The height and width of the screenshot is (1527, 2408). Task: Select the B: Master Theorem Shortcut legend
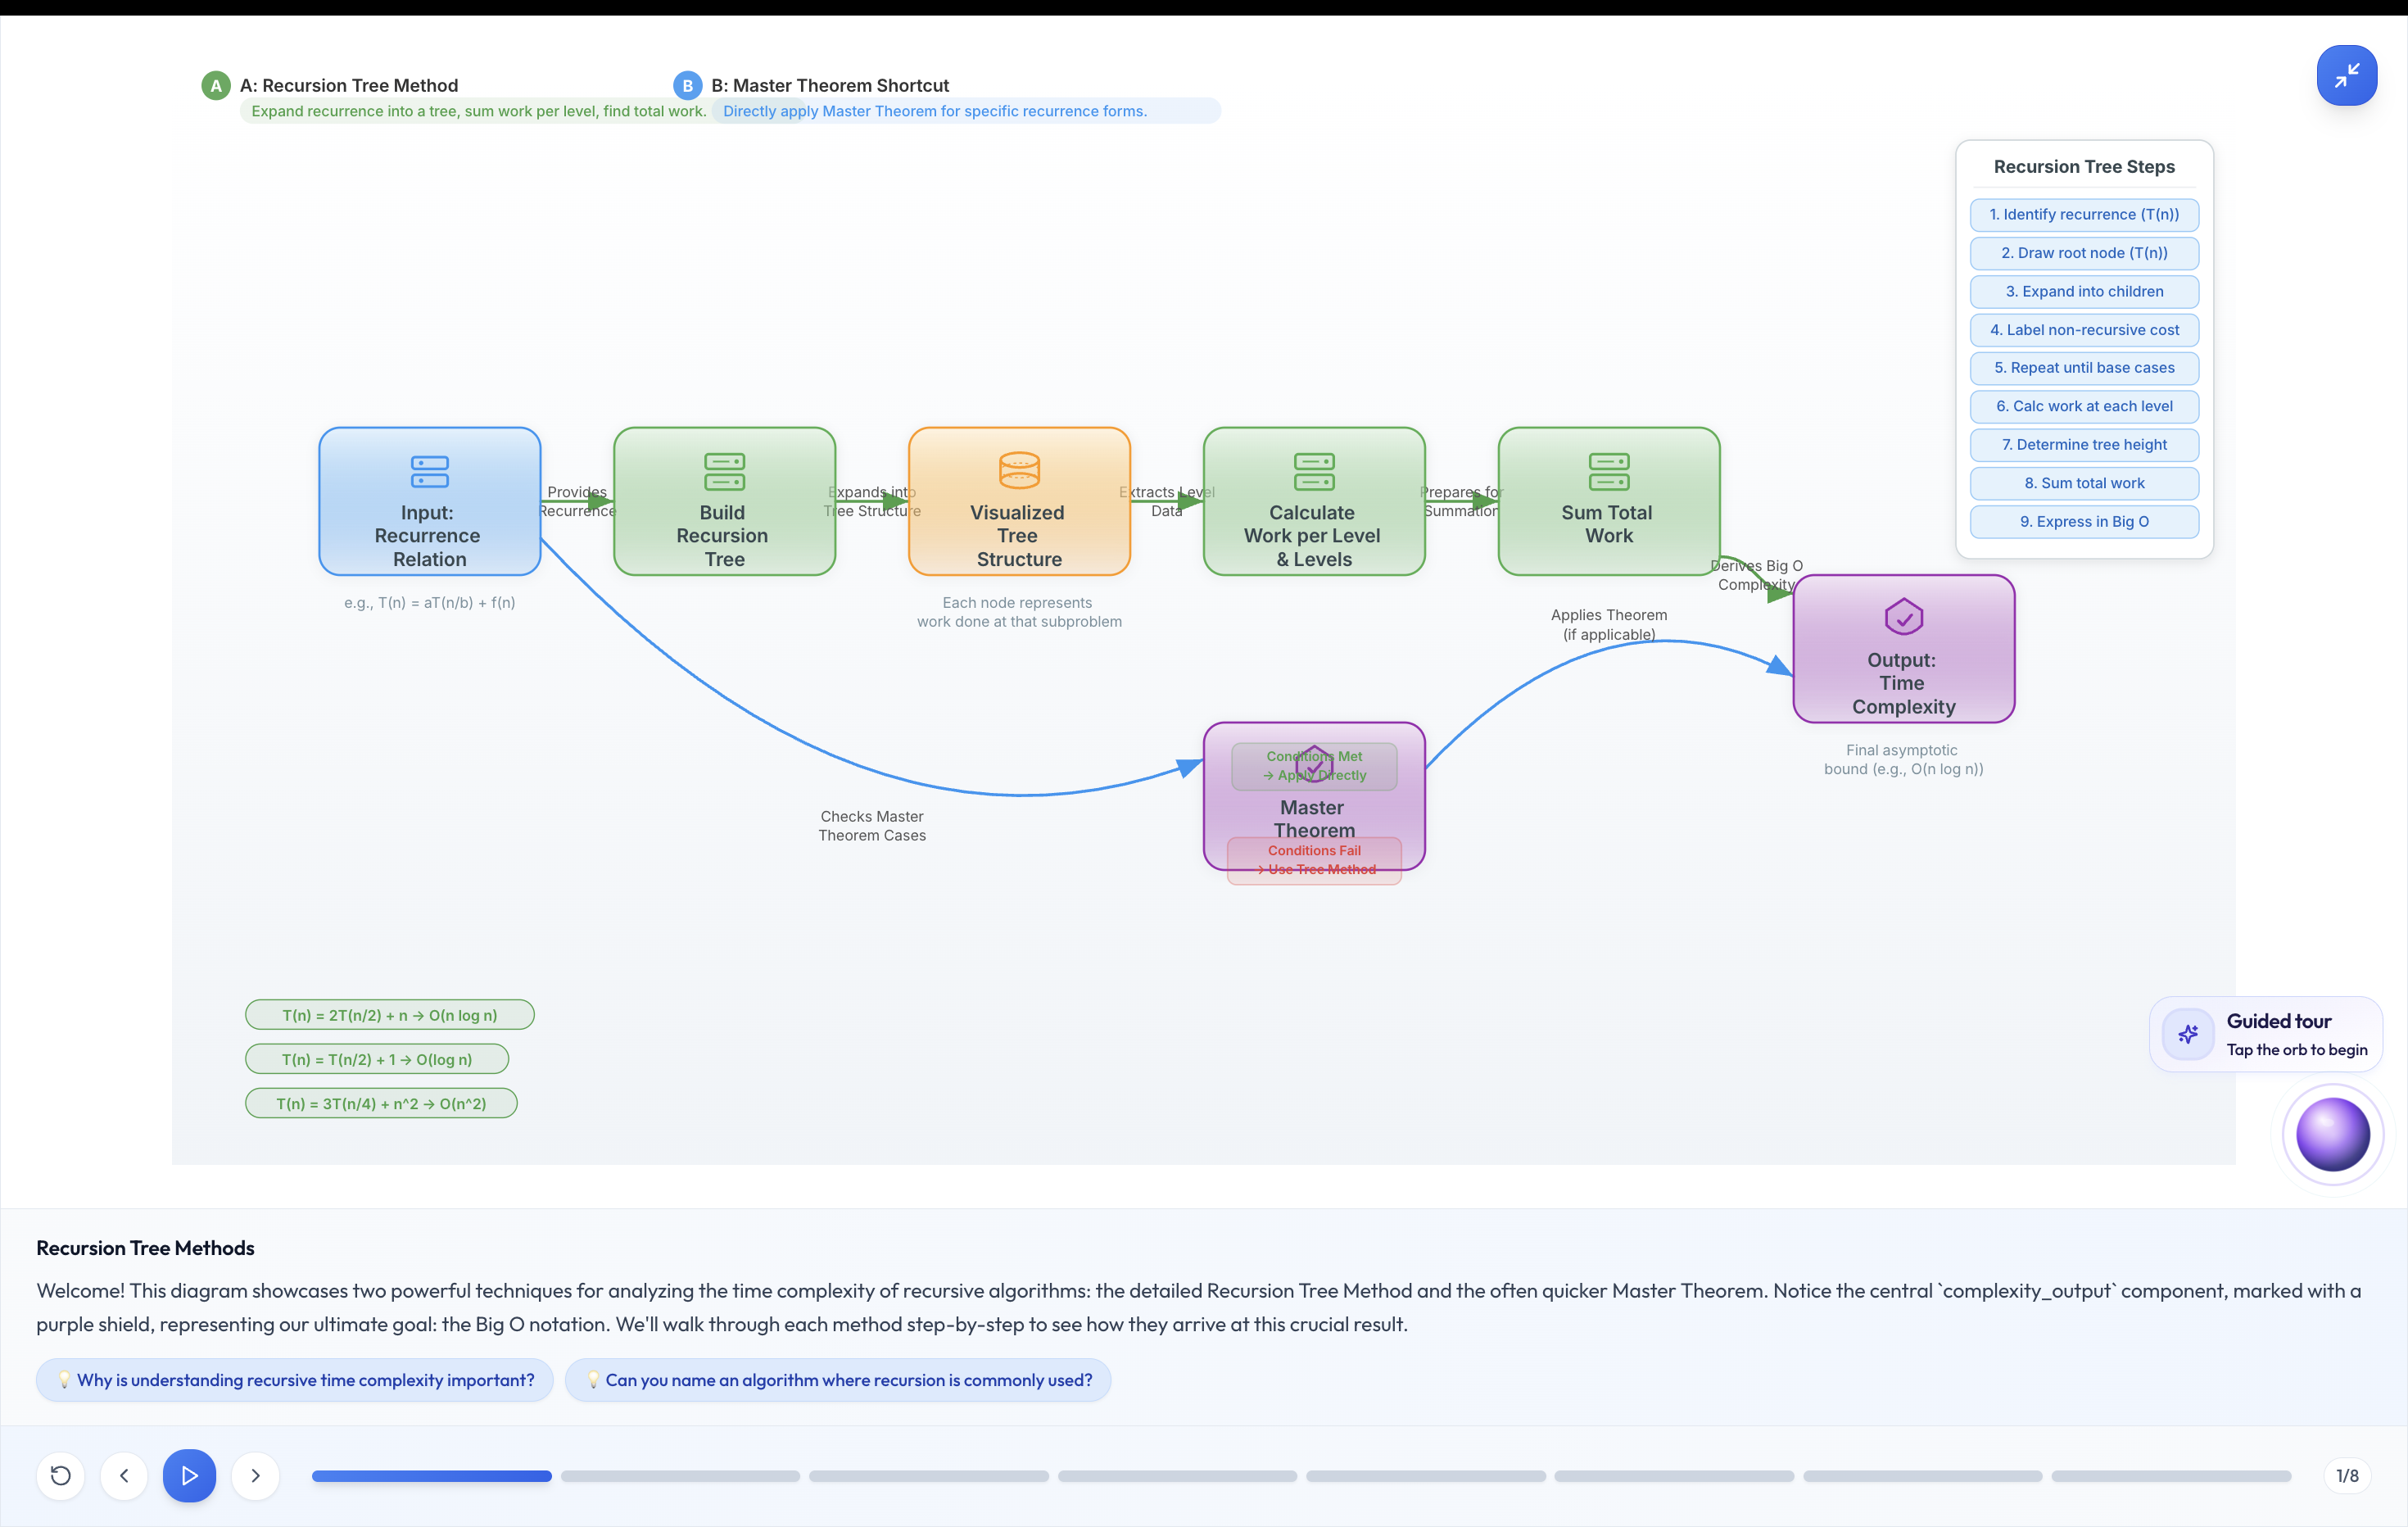pyautogui.click(x=829, y=85)
